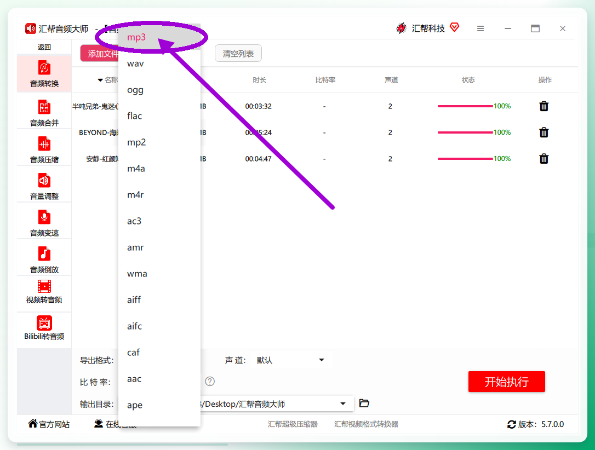This screenshot has width=595, height=450.
Task: Open the 汇帮超级压缩器 link
Action: pyautogui.click(x=293, y=424)
